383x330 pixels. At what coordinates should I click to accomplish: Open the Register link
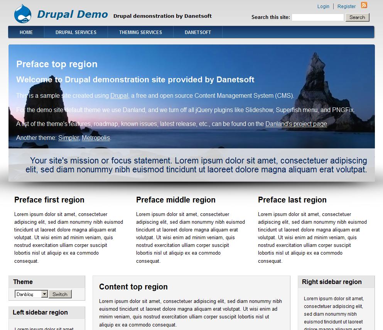tap(346, 6)
